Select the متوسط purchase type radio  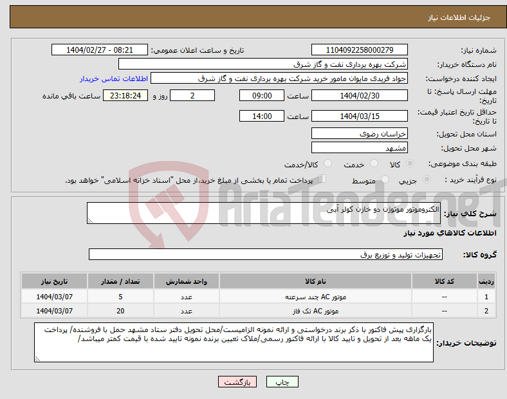385,179
